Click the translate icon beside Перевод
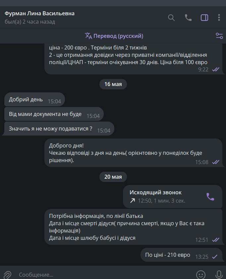 [x=88, y=36]
